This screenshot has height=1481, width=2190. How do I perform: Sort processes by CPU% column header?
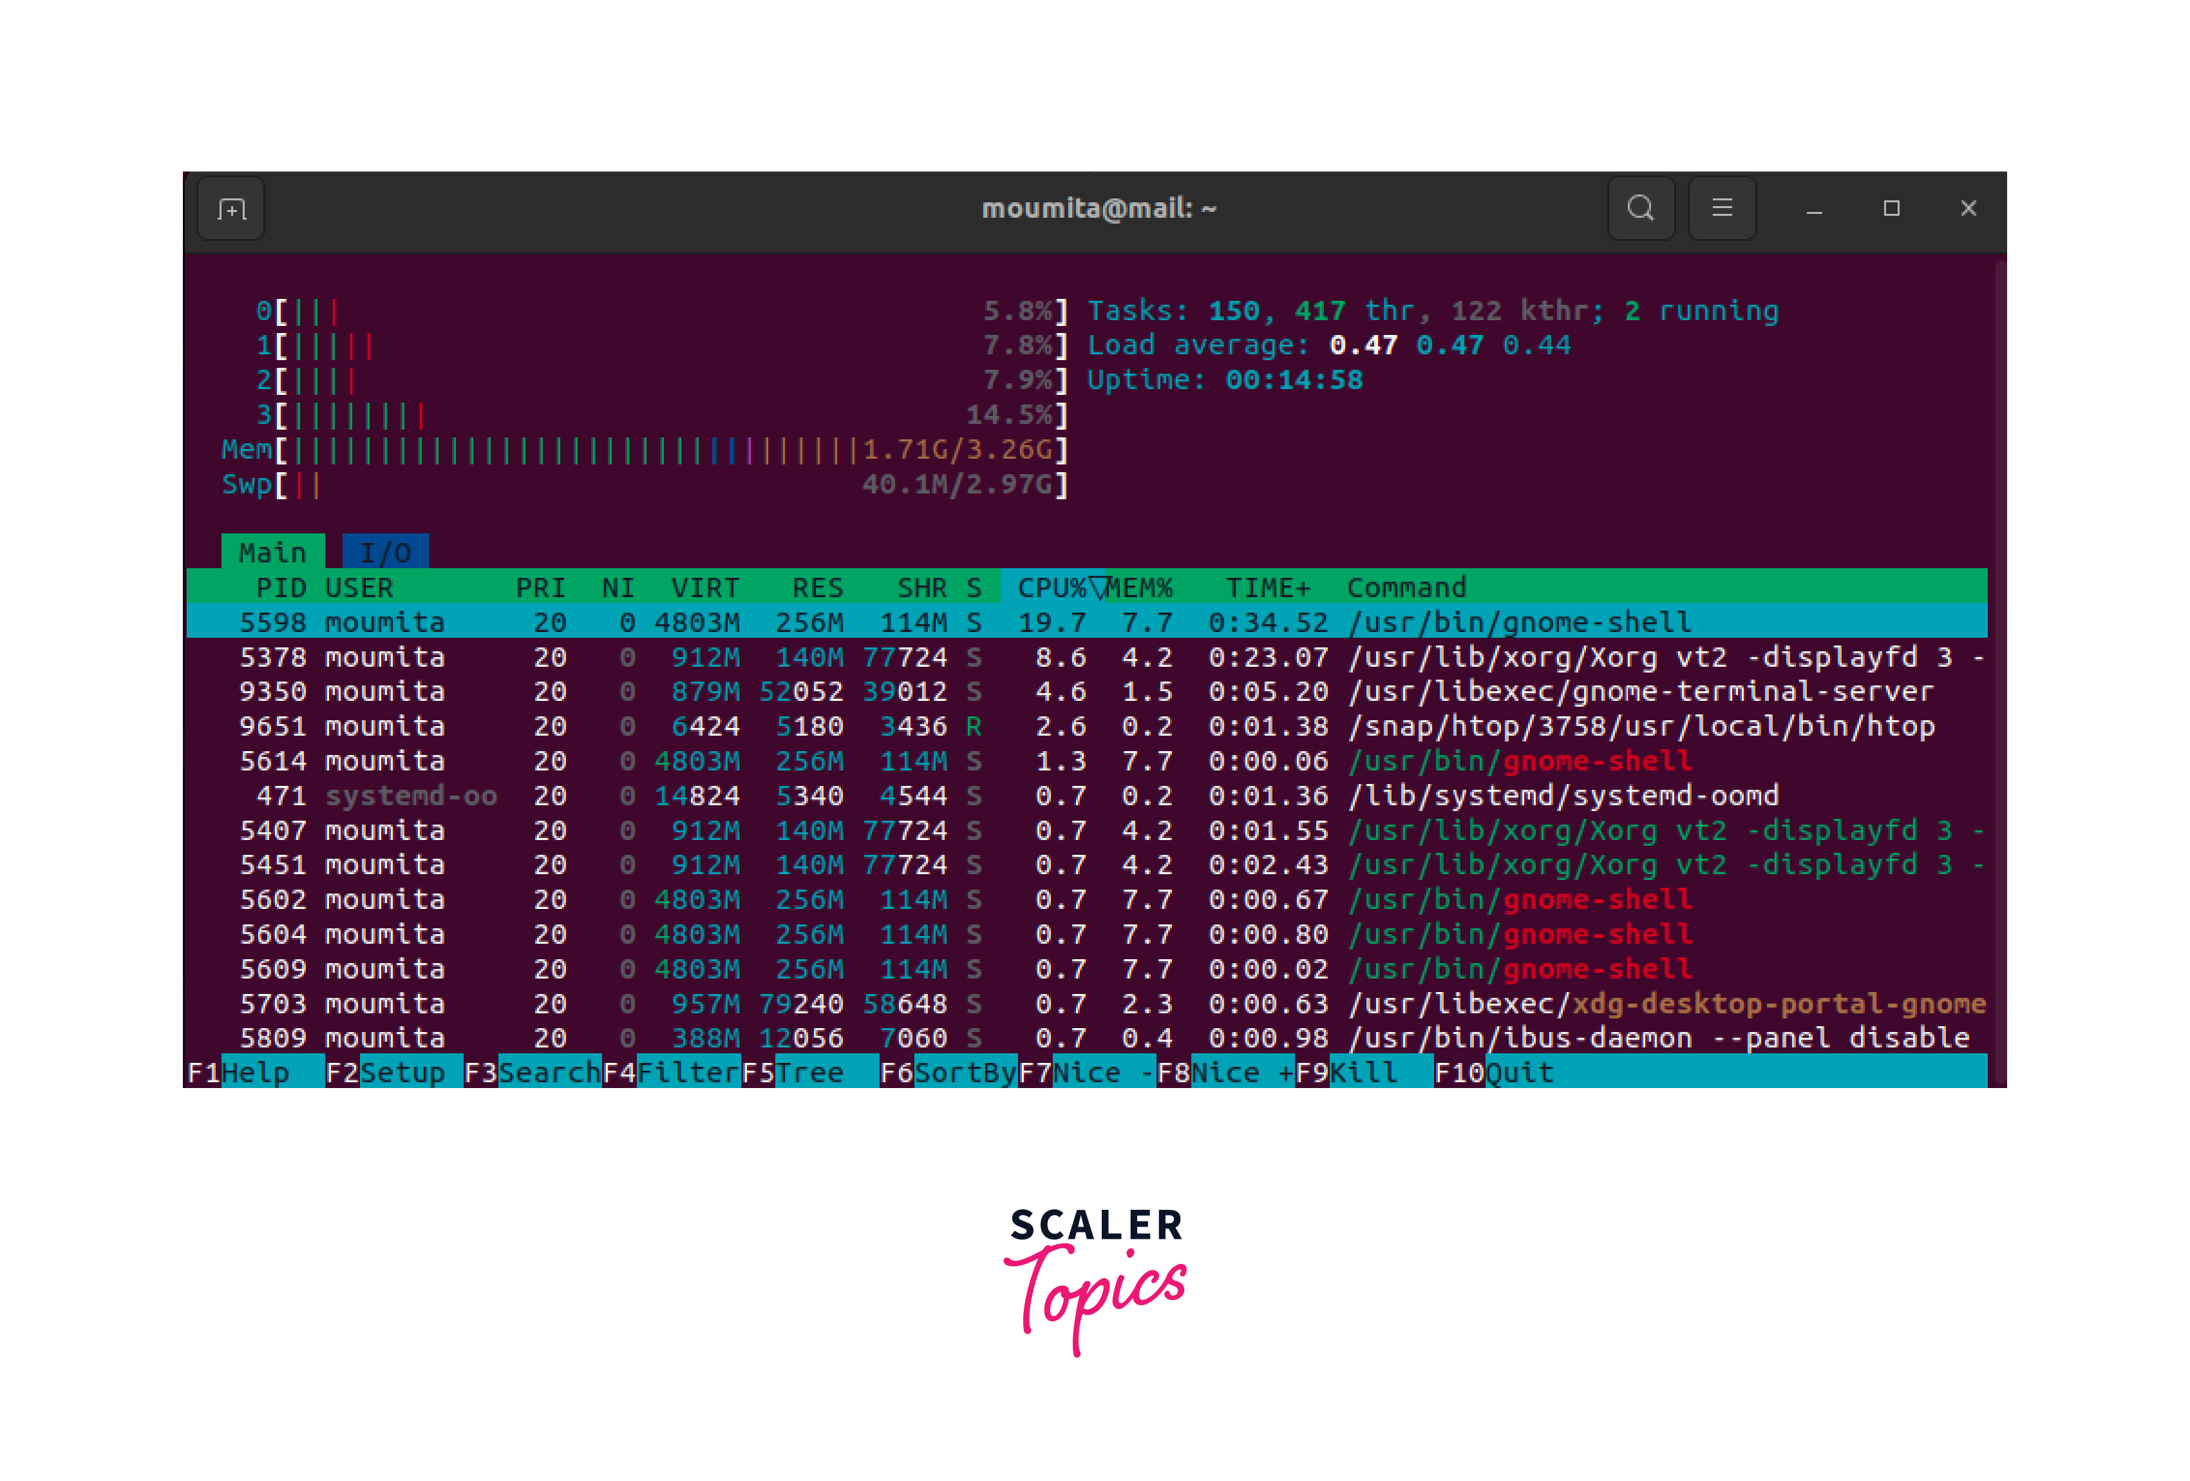point(1050,588)
